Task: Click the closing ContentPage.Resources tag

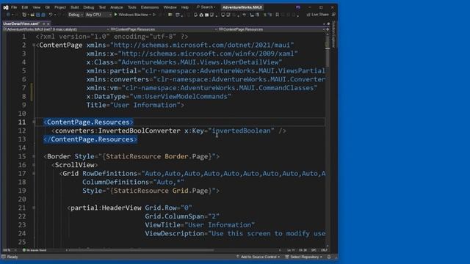Action: click(90, 139)
